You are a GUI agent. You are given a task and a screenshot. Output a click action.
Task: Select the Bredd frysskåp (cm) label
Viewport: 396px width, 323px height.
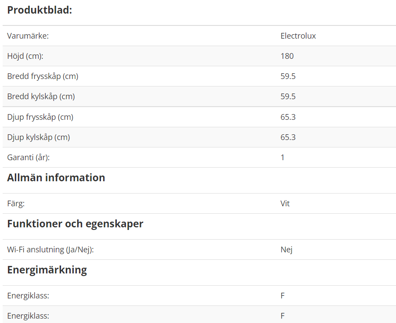tap(43, 76)
